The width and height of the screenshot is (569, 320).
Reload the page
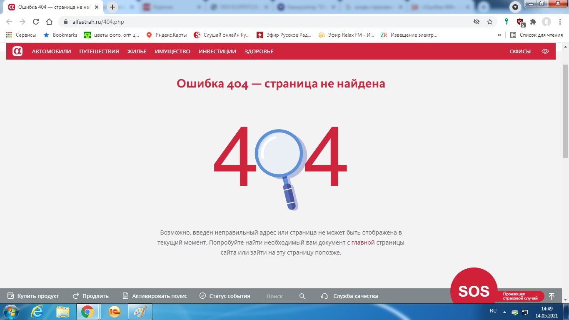36,22
